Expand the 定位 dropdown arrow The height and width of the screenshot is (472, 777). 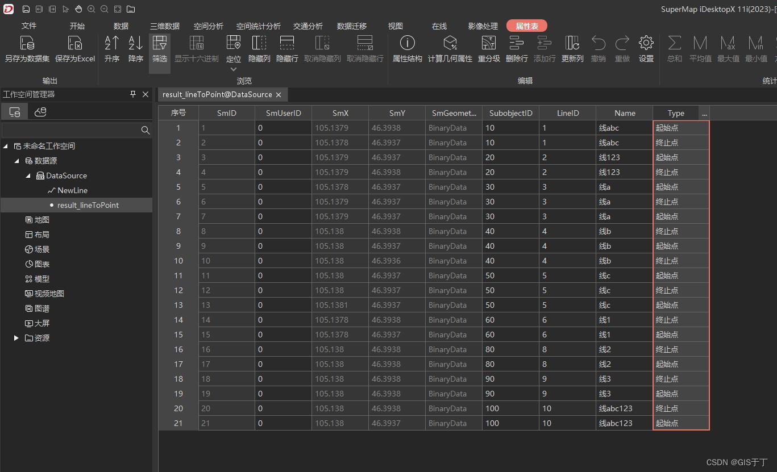[234, 69]
